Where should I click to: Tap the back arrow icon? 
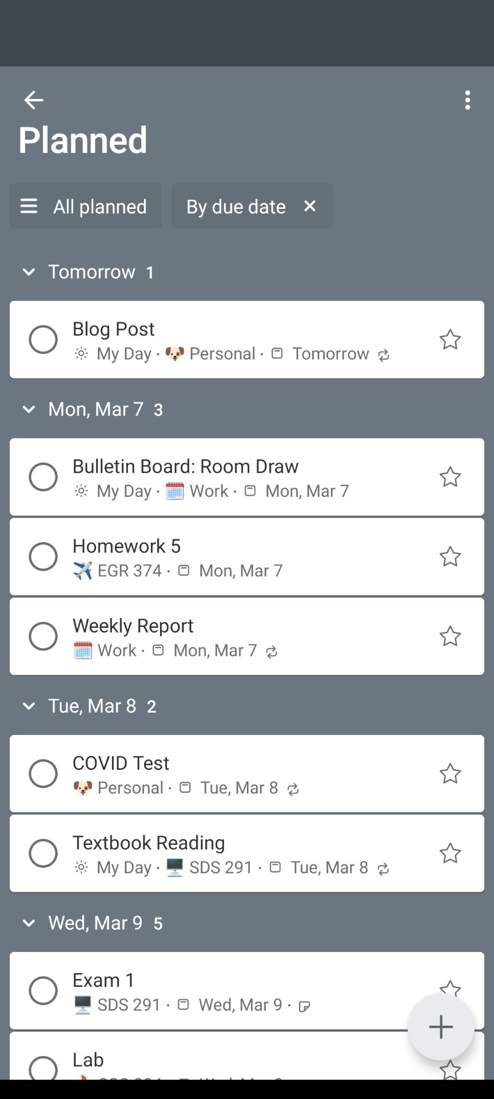pyautogui.click(x=34, y=100)
